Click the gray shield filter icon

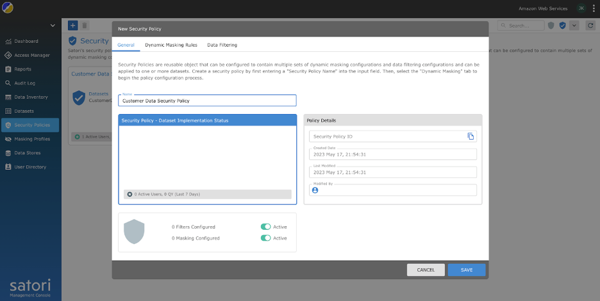pyautogui.click(x=551, y=25)
